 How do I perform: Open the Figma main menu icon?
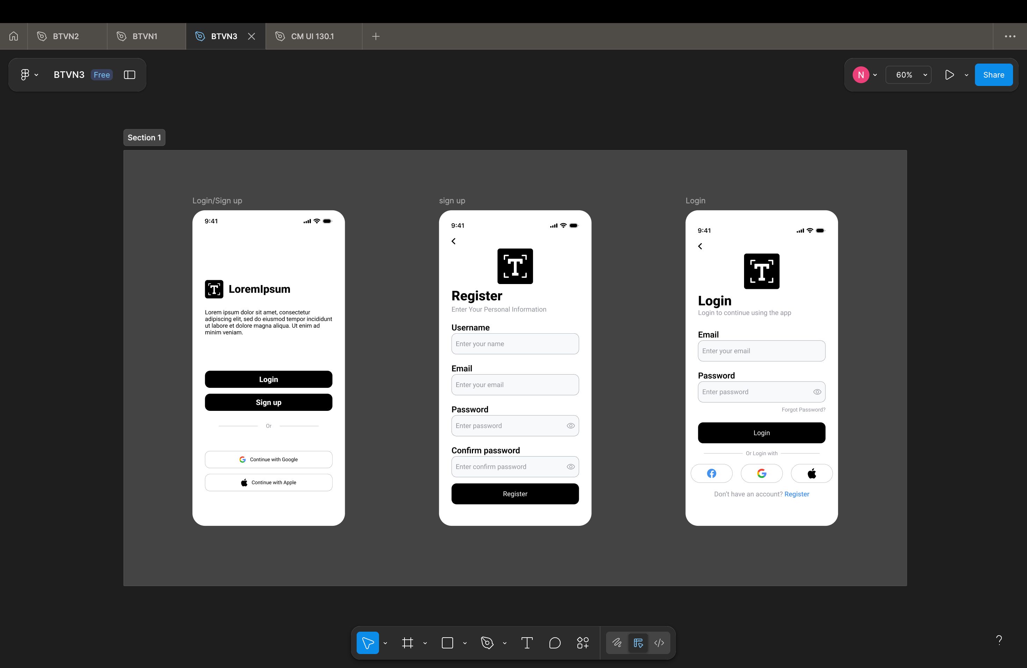point(25,75)
